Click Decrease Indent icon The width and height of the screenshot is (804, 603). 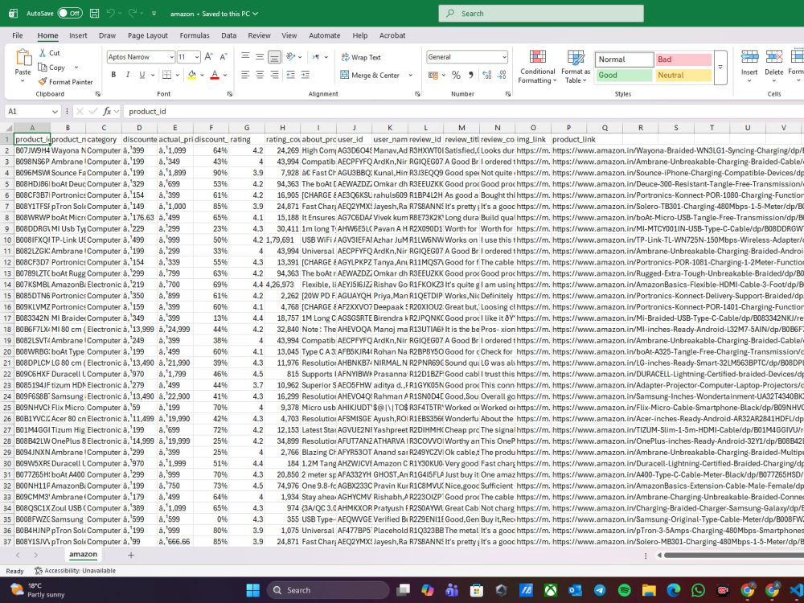[x=291, y=75]
